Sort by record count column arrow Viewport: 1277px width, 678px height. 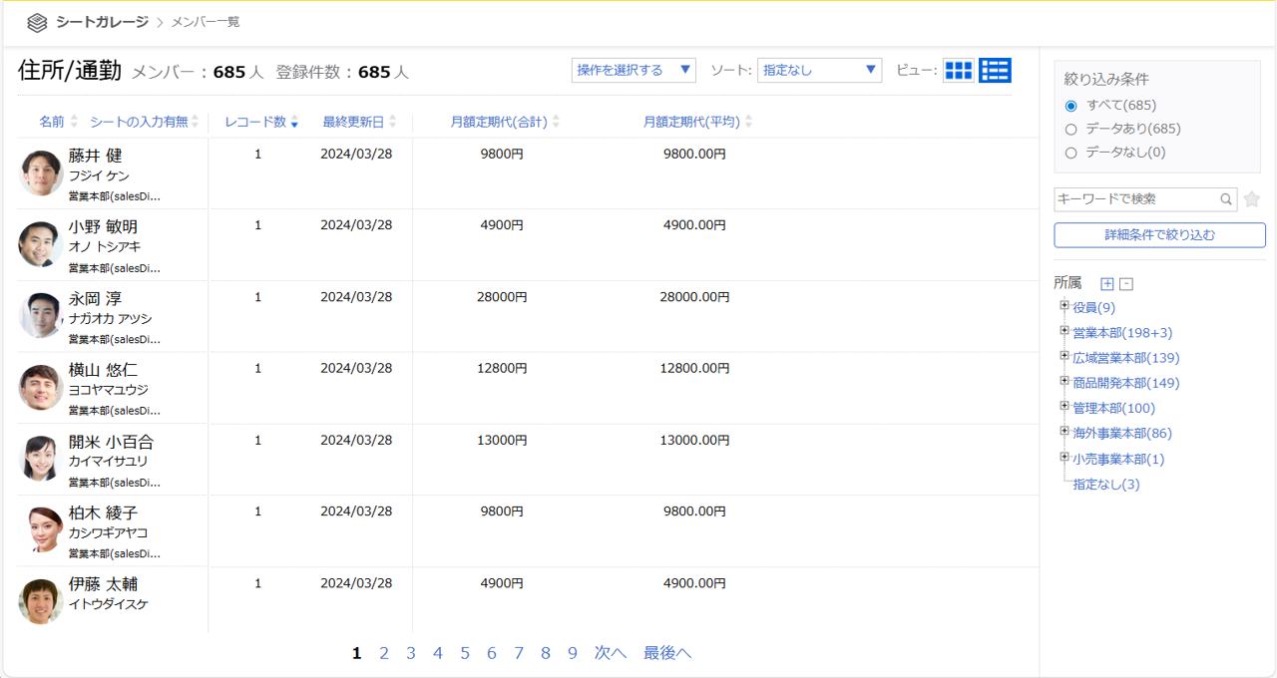[293, 123]
